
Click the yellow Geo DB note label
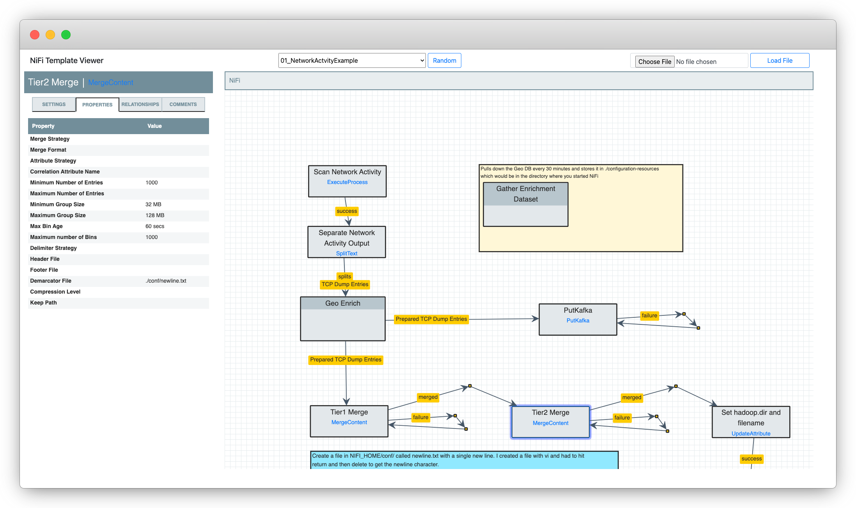click(x=581, y=208)
